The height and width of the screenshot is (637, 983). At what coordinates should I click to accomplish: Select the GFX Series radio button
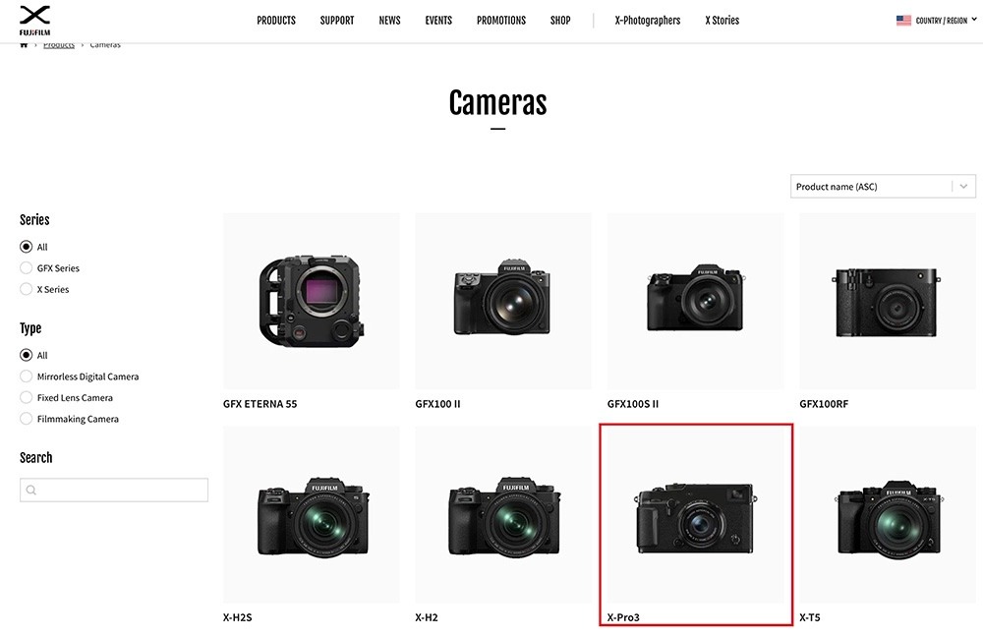point(26,267)
